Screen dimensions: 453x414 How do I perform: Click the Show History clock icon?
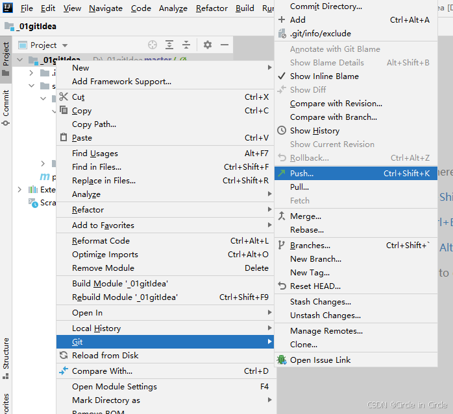click(x=282, y=131)
